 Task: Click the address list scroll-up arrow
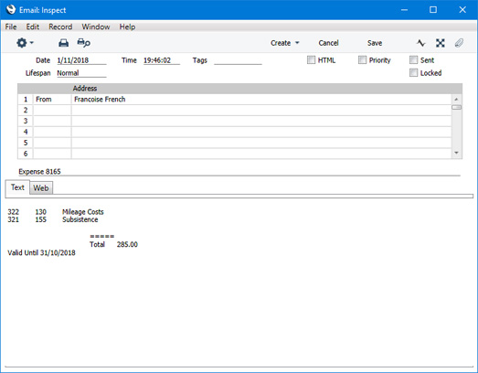tap(456, 99)
